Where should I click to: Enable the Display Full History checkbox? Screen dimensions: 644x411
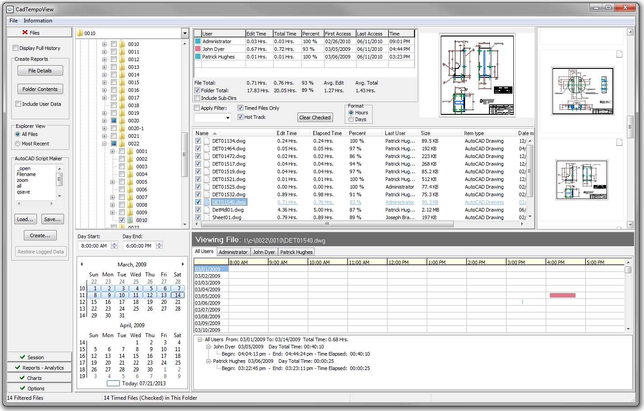pyautogui.click(x=15, y=48)
